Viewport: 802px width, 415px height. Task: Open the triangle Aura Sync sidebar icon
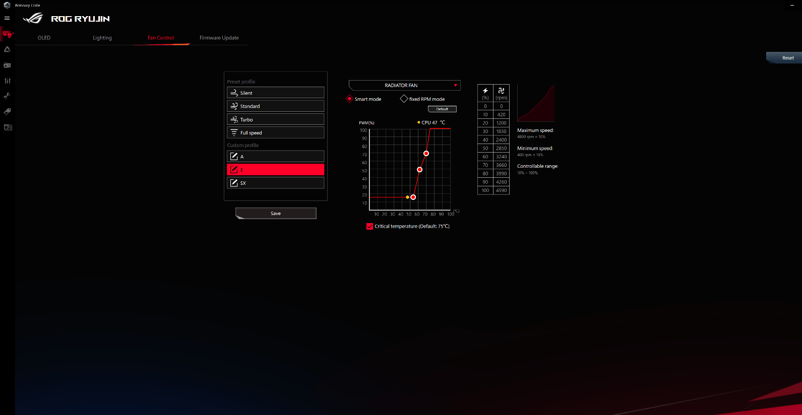[7, 49]
